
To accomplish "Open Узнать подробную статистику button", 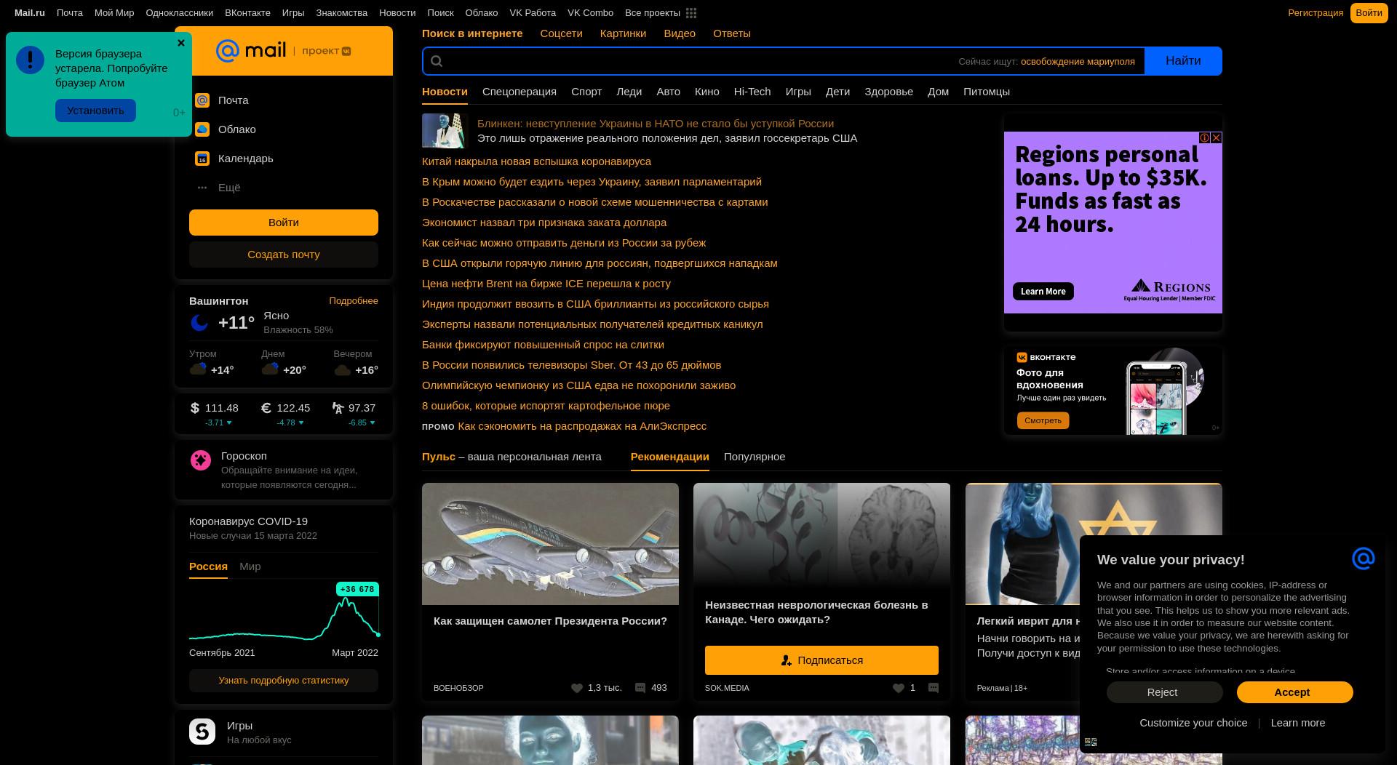I will pos(284,681).
